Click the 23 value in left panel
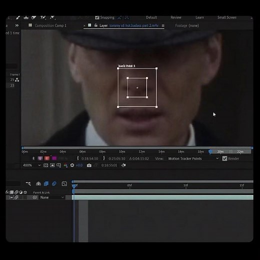The width and height of the screenshot is (260, 260). pos(12,85)
